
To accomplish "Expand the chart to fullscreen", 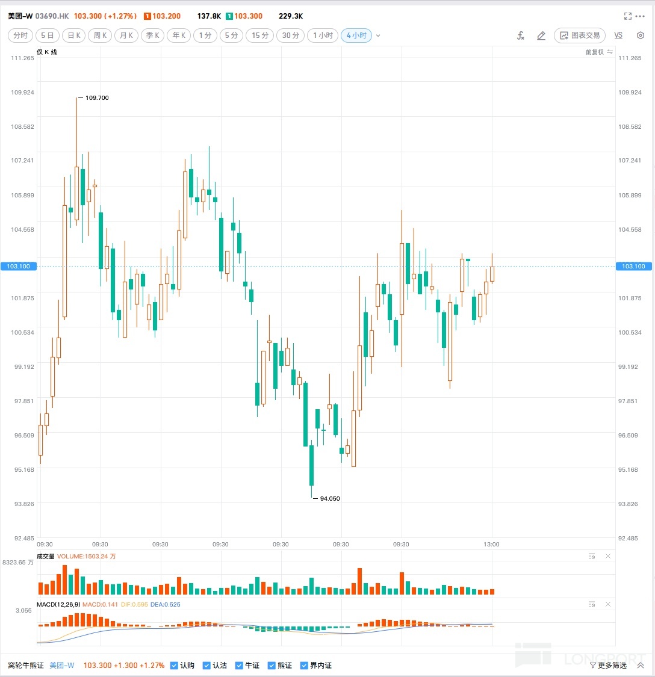I will pos(628,16).
